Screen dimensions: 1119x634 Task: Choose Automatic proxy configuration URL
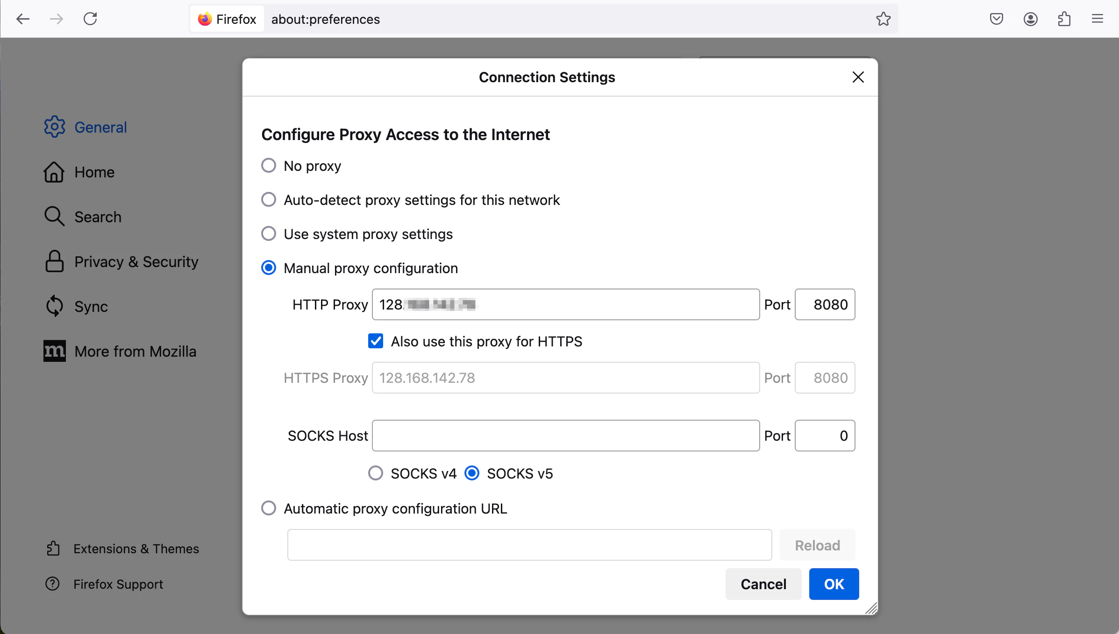[269, 508]
